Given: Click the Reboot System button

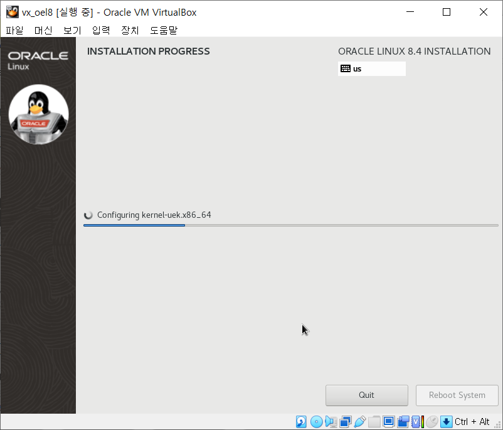Looking at the screenshot, I should pyautogui.click(x=457, y=395).
